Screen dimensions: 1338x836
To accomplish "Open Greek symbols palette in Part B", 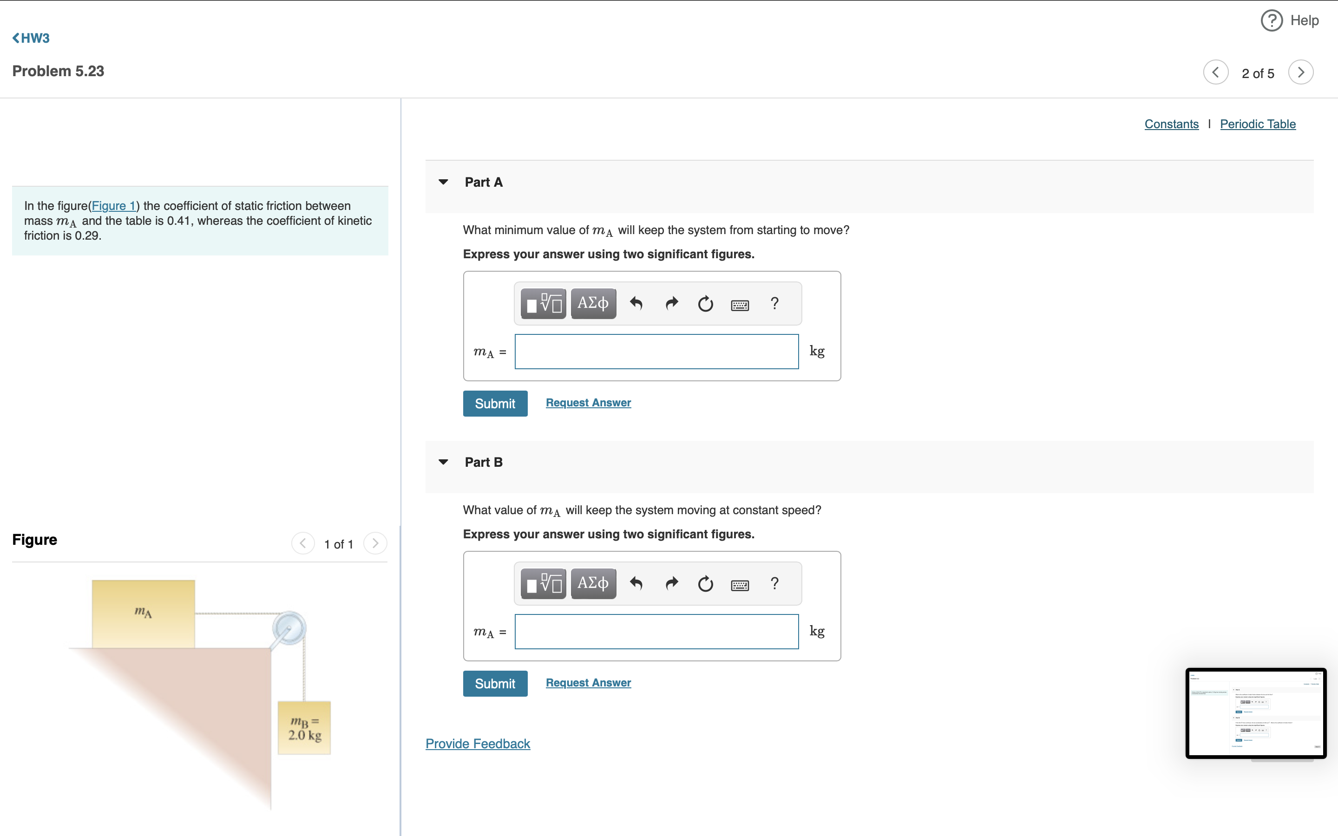I will 593,583.
